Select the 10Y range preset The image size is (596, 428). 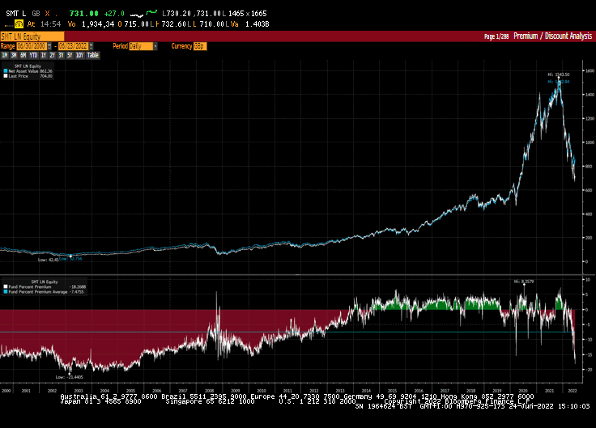coord(79,55)
